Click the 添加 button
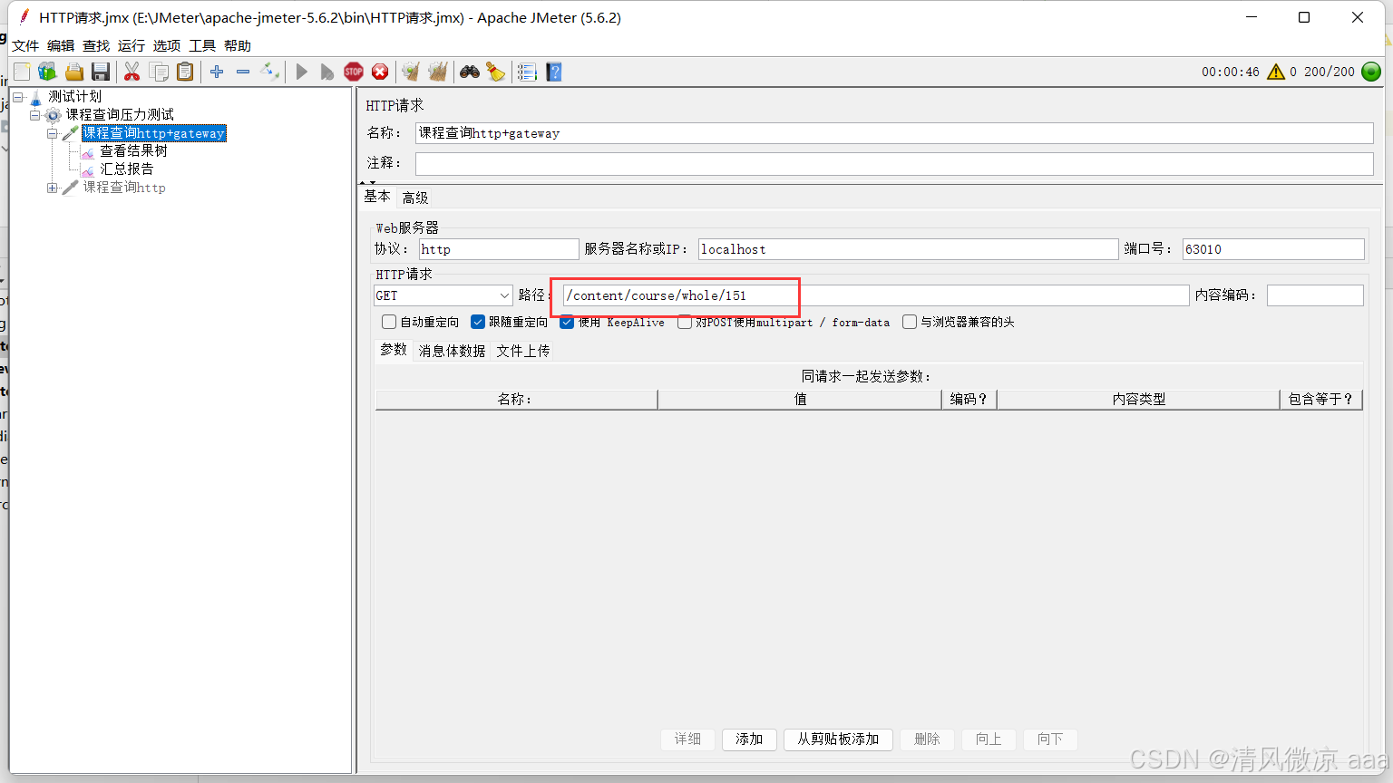This screenshot has width=1393, height=783. click(749, 739)
